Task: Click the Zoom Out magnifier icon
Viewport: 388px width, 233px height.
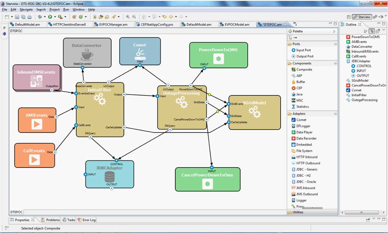Action: [134, 17]
